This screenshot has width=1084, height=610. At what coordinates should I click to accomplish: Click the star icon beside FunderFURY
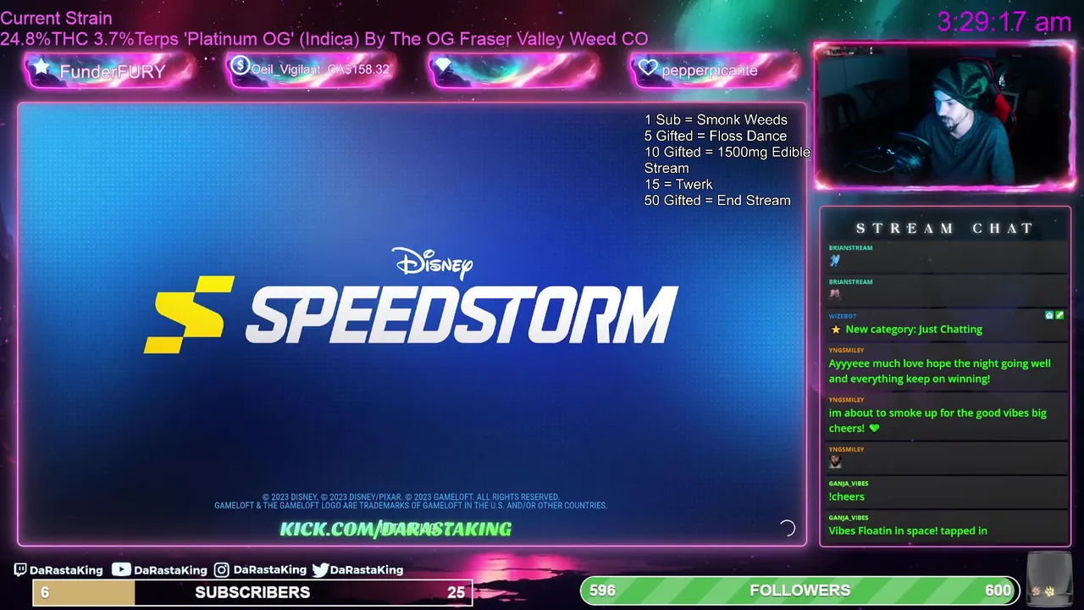tap(41, 66)
